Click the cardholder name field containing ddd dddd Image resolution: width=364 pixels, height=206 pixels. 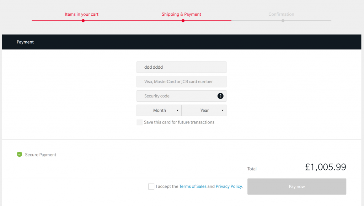coord(181,67)
